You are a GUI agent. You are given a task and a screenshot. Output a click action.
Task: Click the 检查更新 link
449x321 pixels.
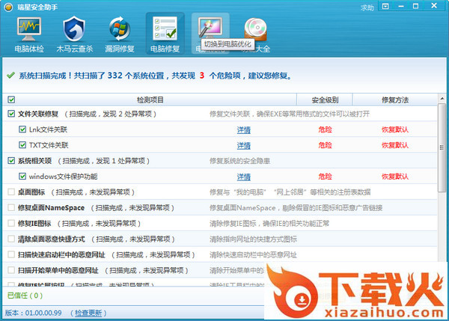click(x=88, y=313)
